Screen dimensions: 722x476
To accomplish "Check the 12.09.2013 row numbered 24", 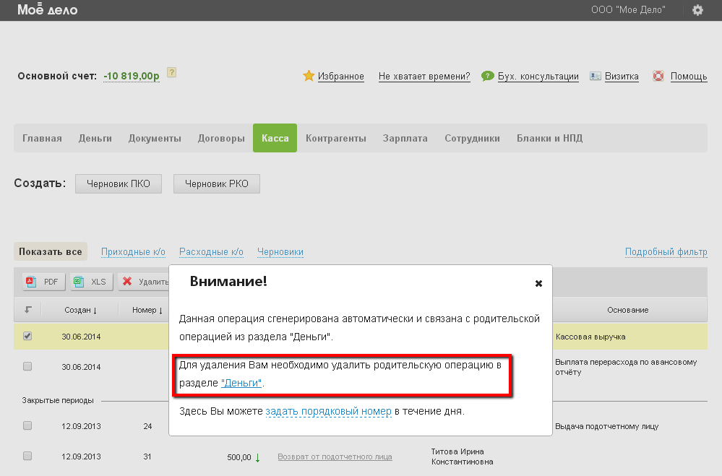I will [x=27, y=425].
